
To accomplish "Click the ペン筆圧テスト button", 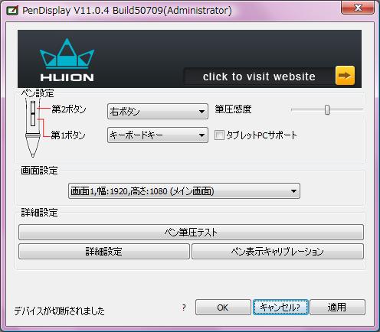I will pos(191,232).
